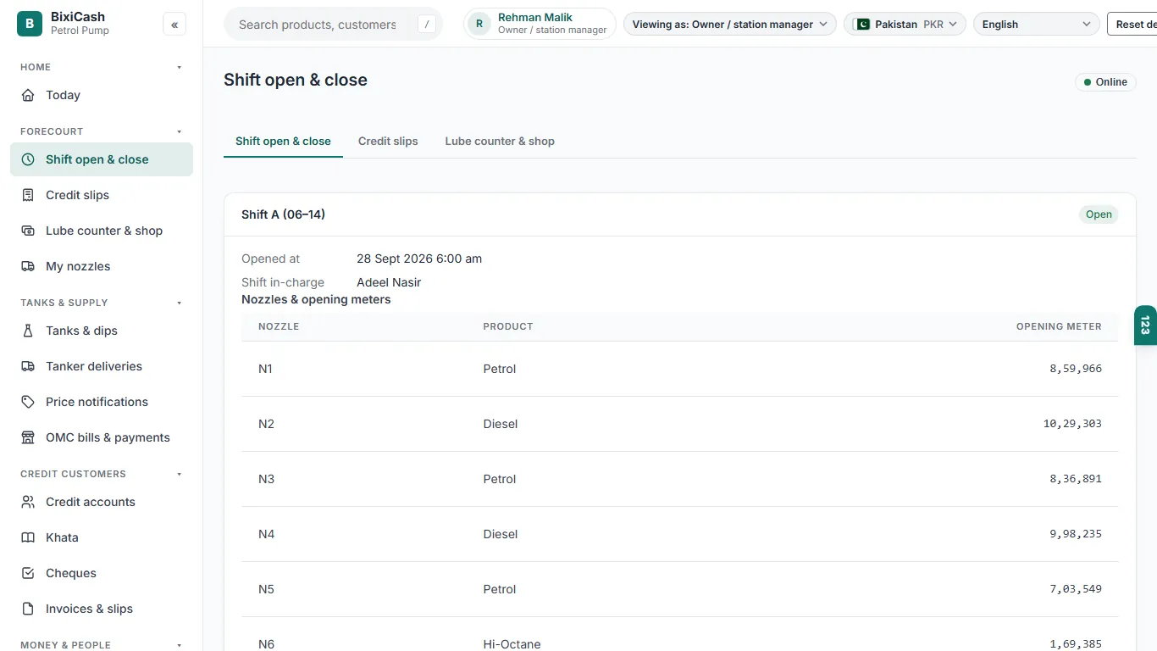The height and width of the screenshot is (651, 1157).
Task: Click the OMC bills & payments store icon
Action: pos(28,437)
